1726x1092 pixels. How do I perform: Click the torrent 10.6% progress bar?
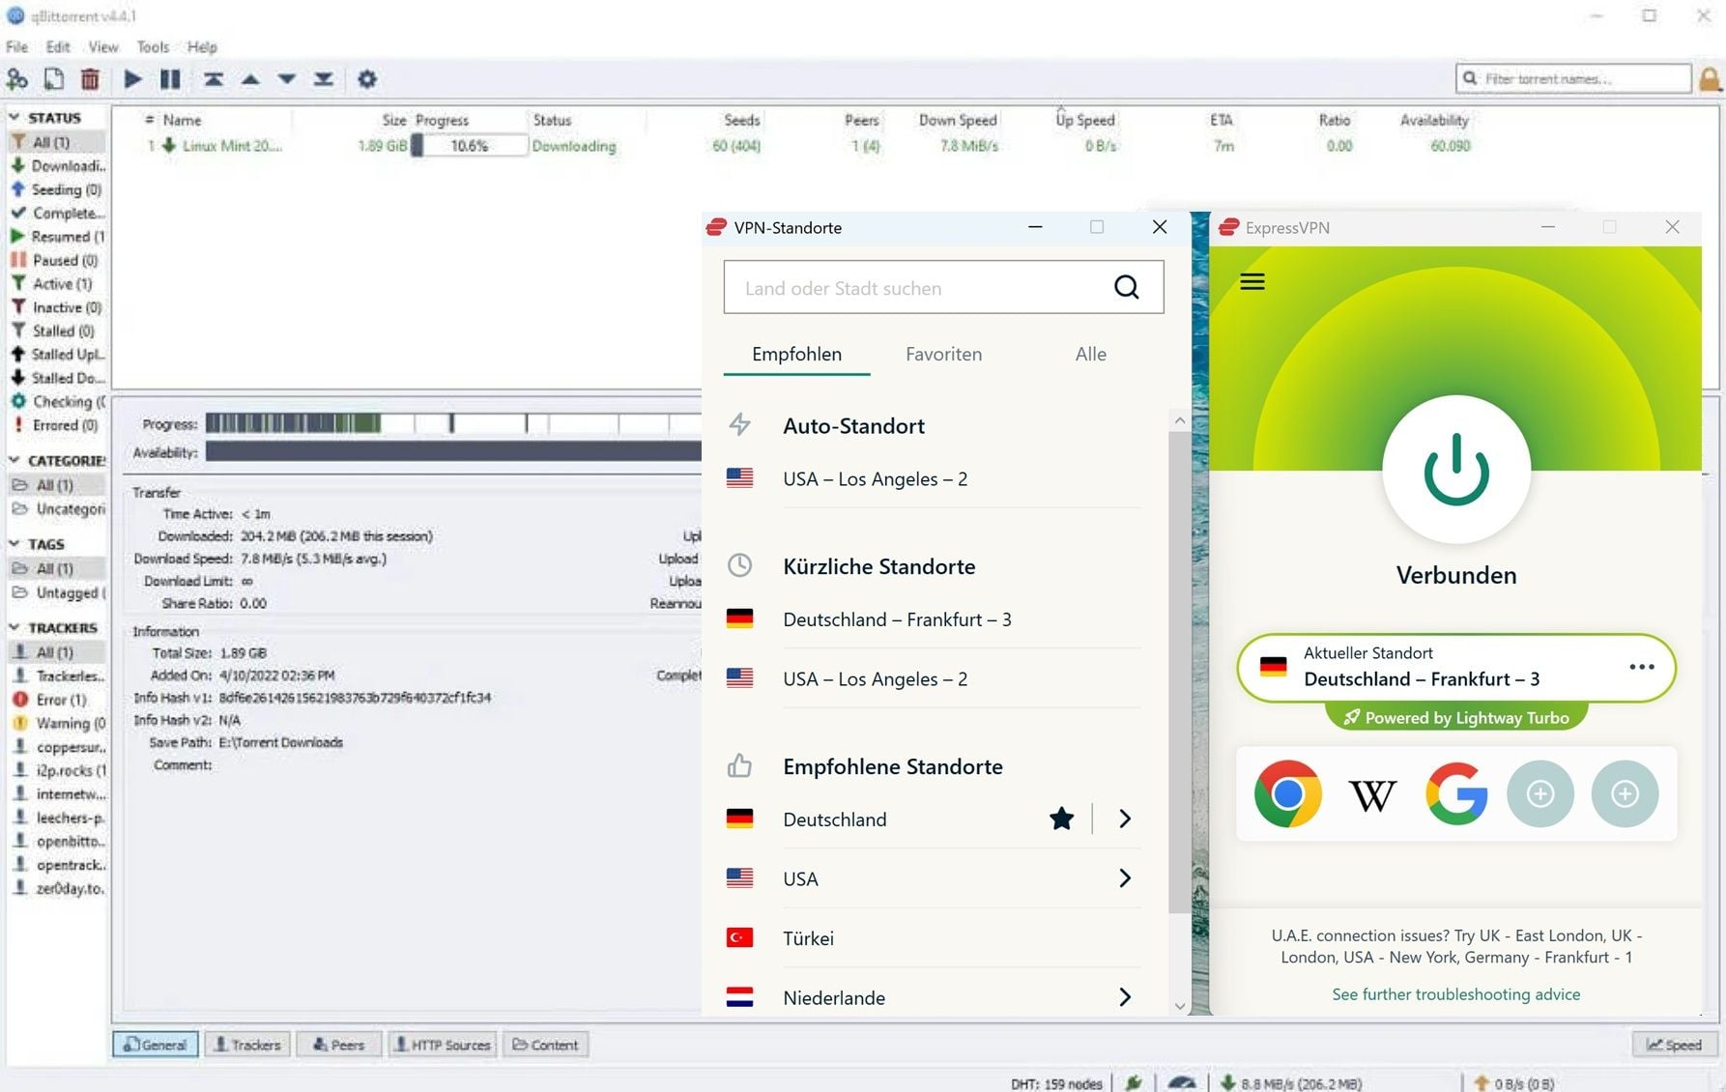tap(470, 146)
